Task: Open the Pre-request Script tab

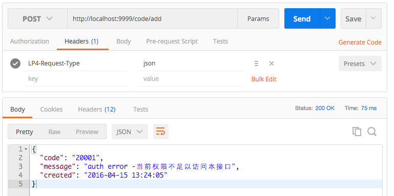Action: (x=172, y=41)
